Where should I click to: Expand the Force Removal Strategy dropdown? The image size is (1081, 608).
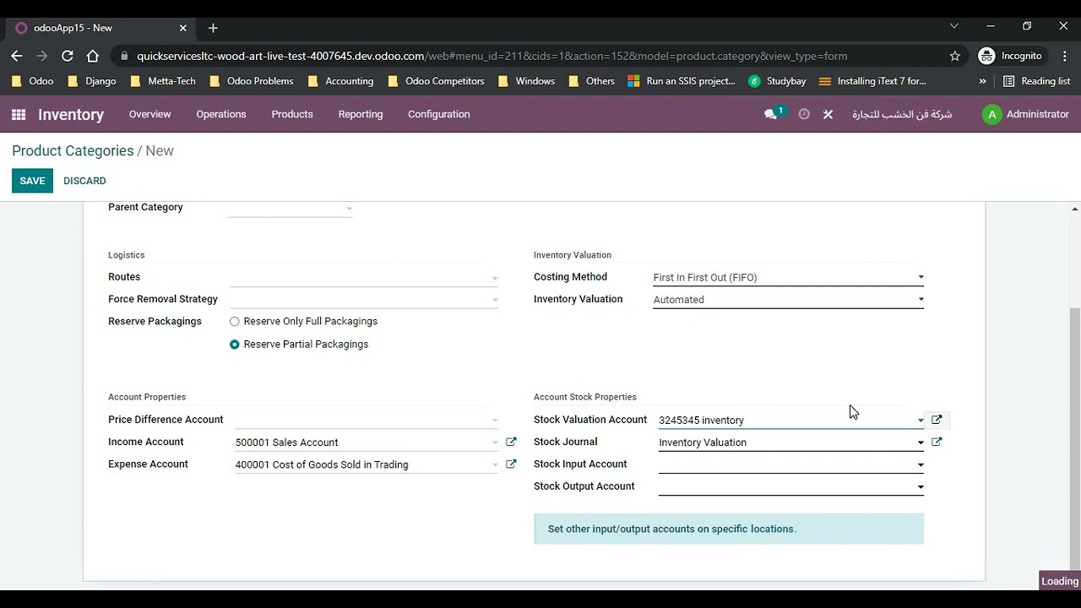pos(495,300)
